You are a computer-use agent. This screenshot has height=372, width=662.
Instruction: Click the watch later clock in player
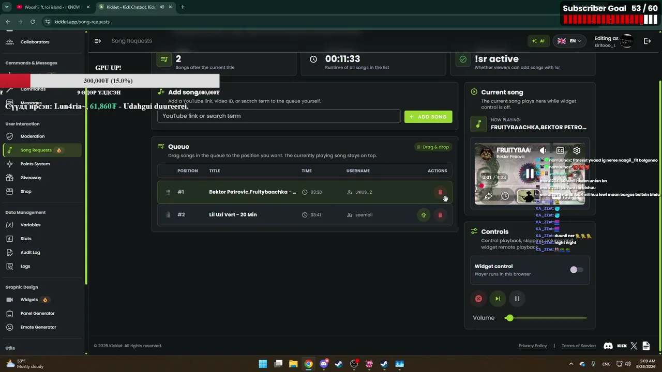pos(505,196)
